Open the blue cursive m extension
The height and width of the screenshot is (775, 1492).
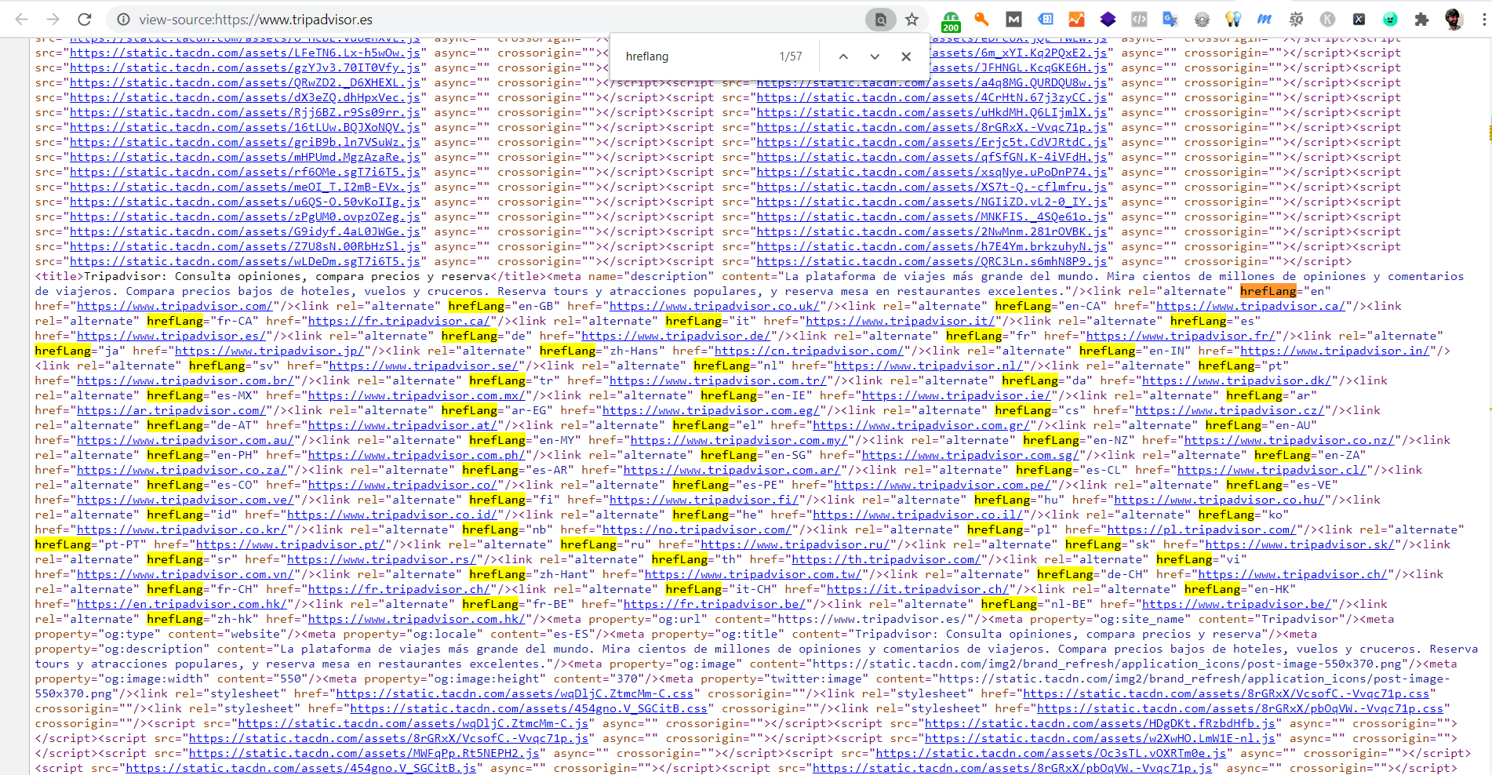click(1265, 20)
